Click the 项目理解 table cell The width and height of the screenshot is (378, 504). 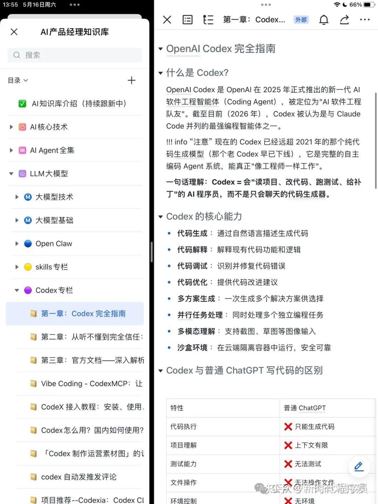(x=223, y=445)
